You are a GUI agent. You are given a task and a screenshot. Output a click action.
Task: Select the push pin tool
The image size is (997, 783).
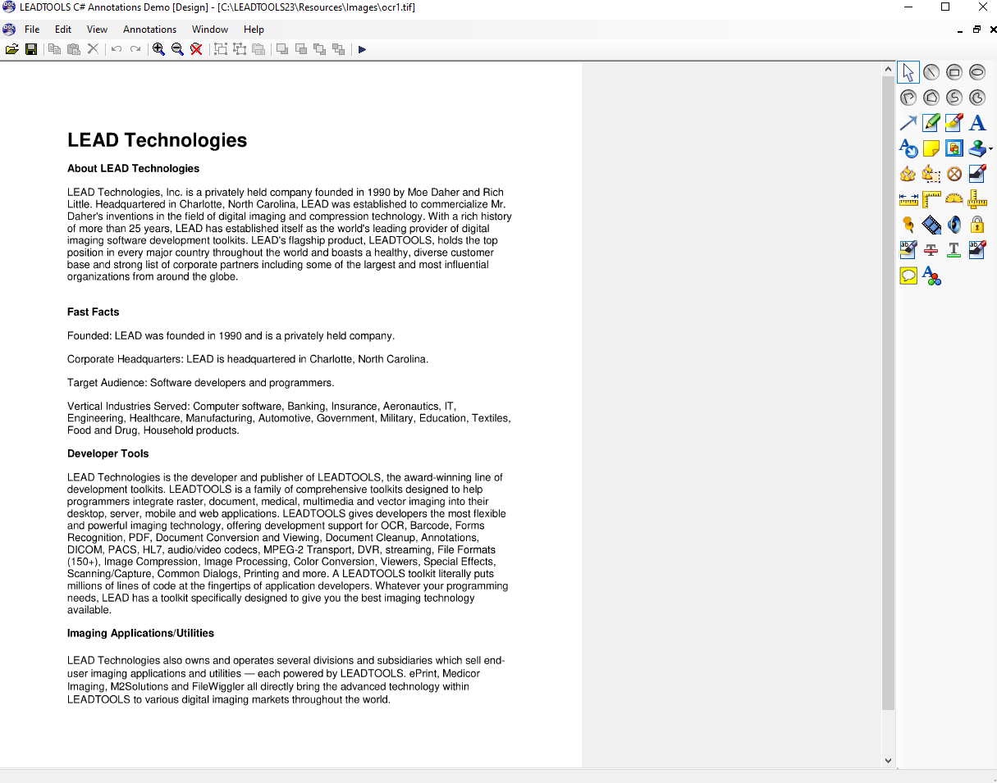(908, 225)
